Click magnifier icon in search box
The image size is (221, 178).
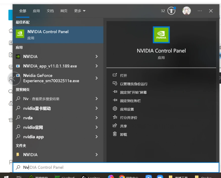point(18,167)
